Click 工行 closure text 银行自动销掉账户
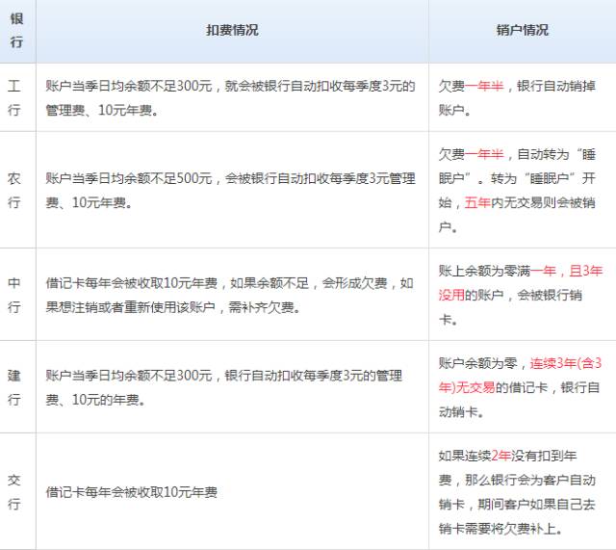616x550 pixels. point(517,97)
